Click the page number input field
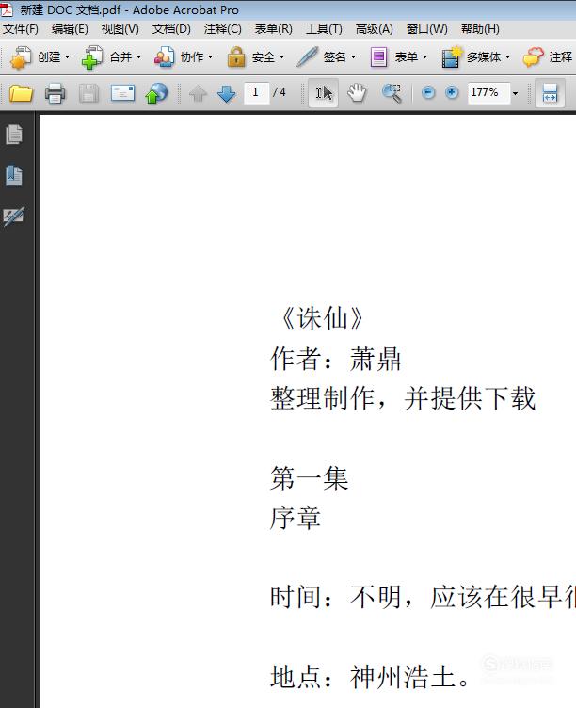 [256, 93]
